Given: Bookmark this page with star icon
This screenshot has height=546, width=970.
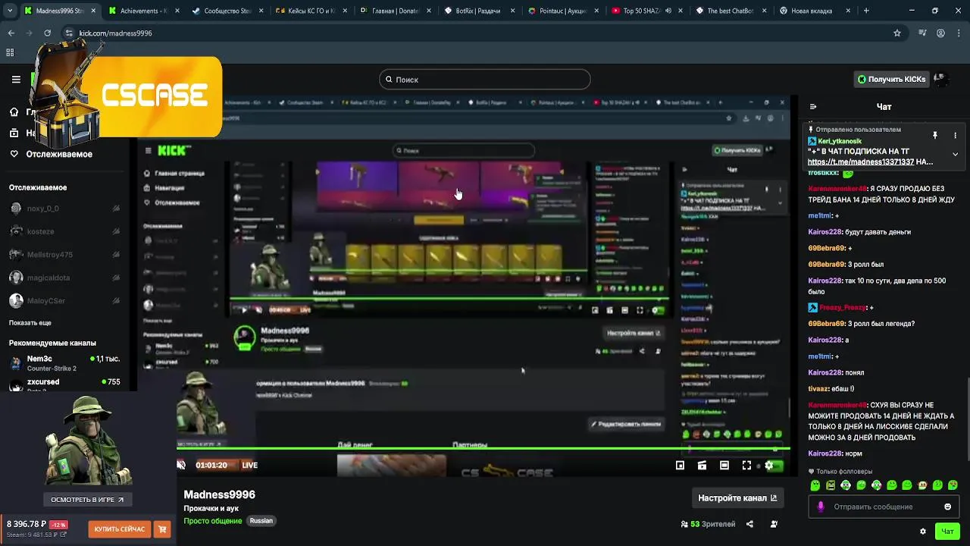Looking at the screenshot, I should [897, 33].
